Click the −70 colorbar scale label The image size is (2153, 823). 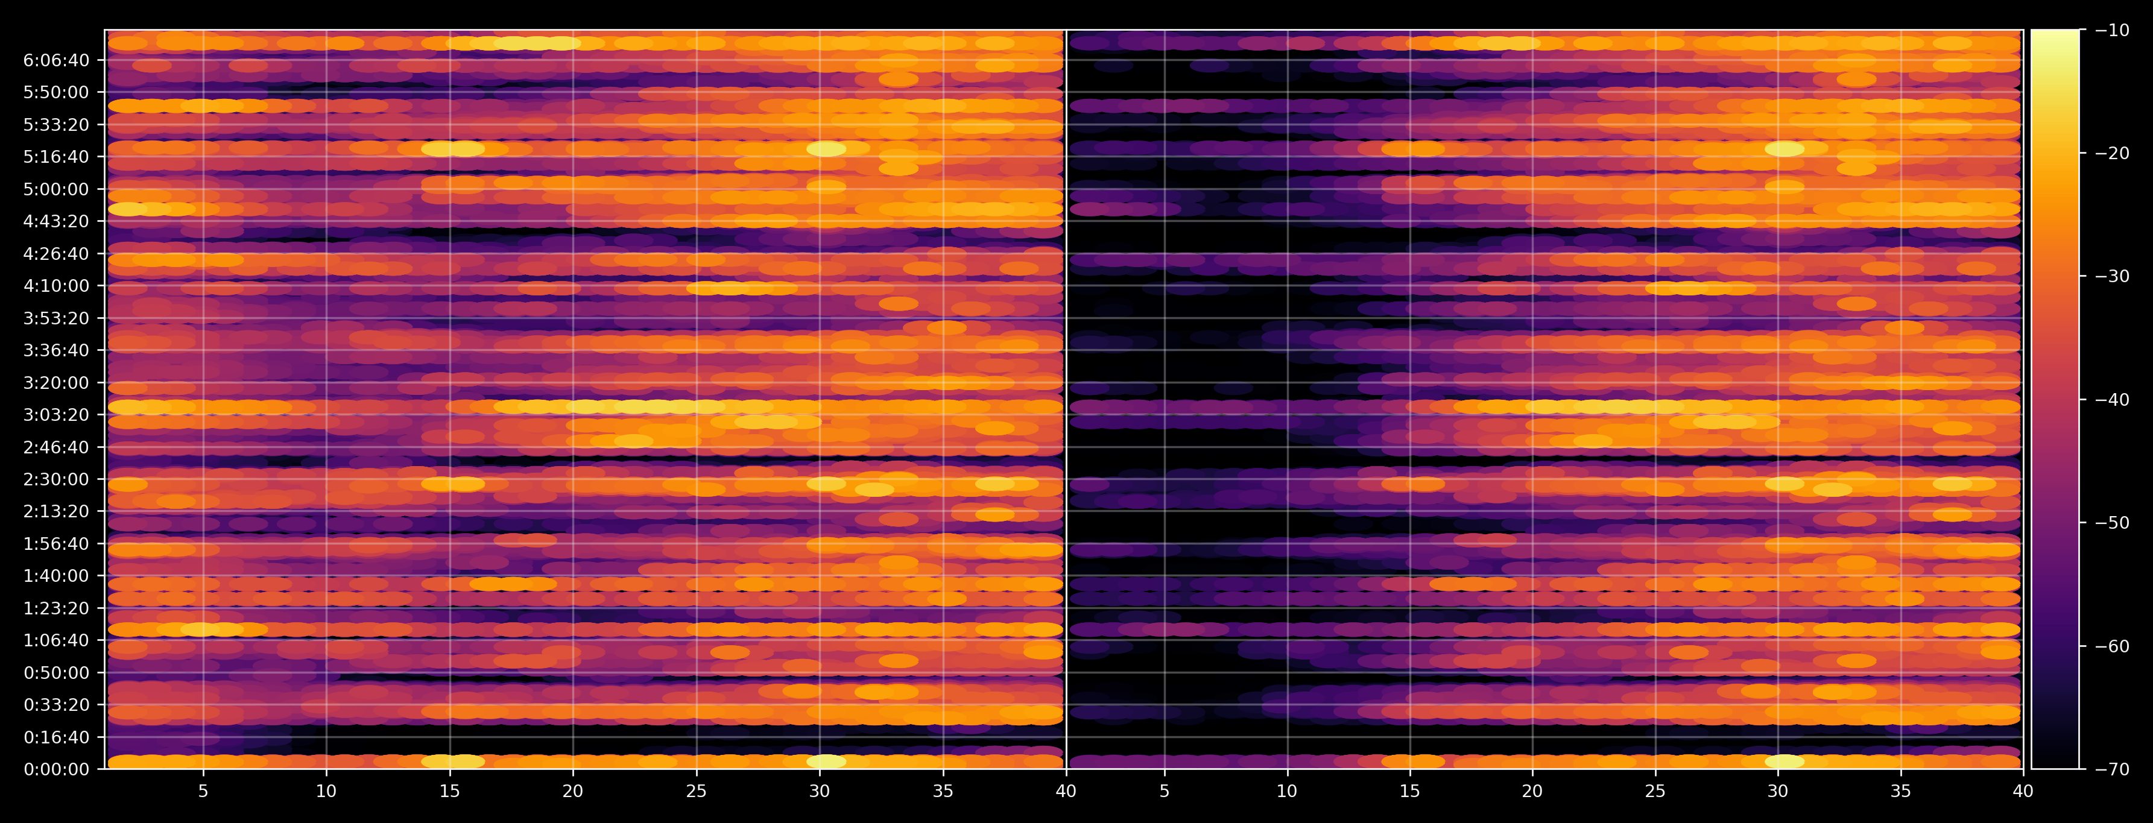click(2112, 769)
